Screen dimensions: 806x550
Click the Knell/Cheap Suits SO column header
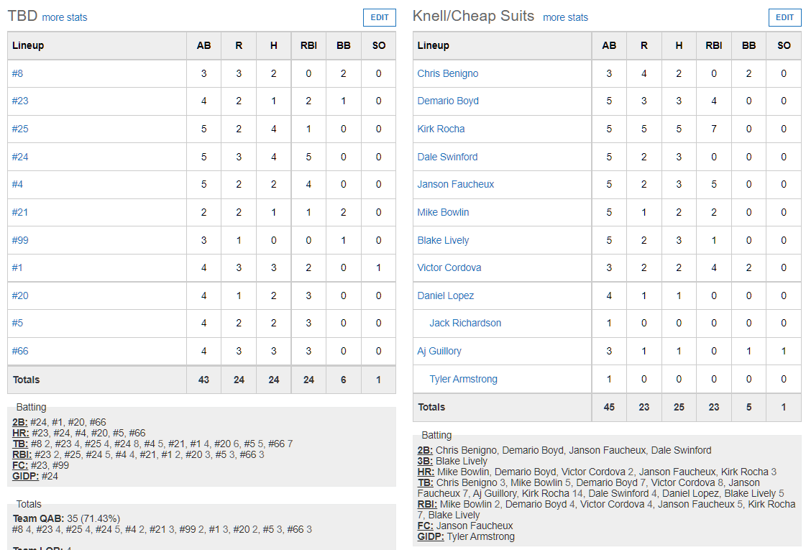784,46
